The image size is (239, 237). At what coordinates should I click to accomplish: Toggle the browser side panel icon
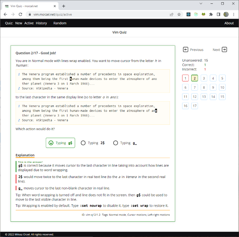click(219, 14)
